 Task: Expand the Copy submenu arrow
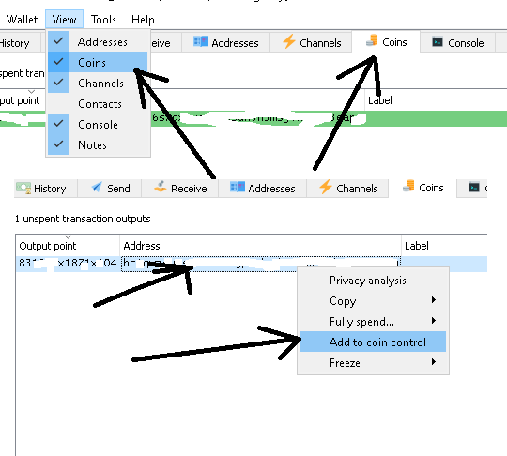click(x=434, y=300)
